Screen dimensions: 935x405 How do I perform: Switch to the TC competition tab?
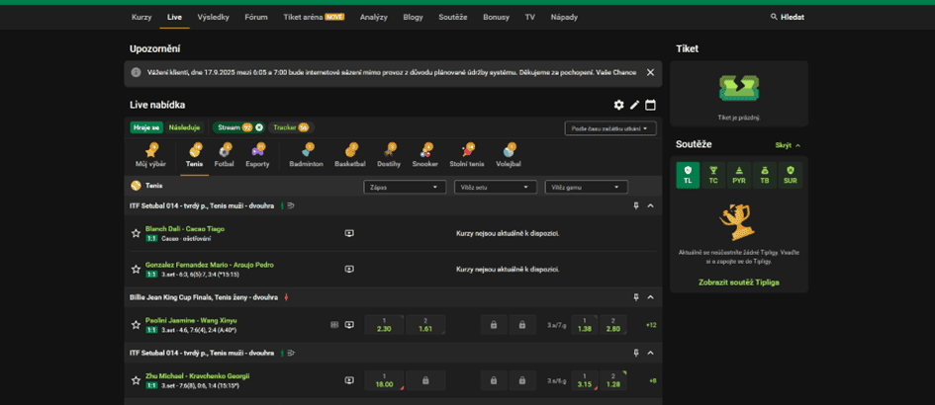[713, 175]
